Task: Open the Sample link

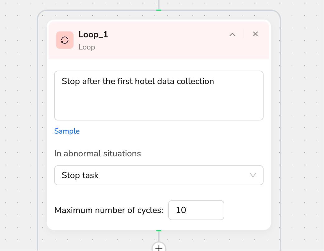Action: [x=67, y=131]
